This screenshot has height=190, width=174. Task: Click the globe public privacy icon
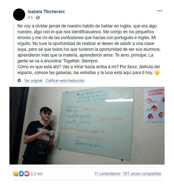(38, 18)
